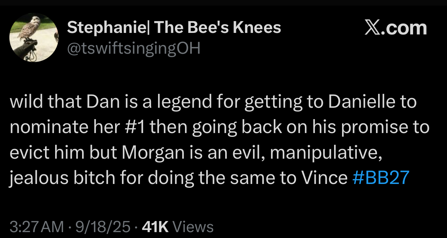
Task: Click the #BB27 hashtag
Action: (x=381, y=178)
